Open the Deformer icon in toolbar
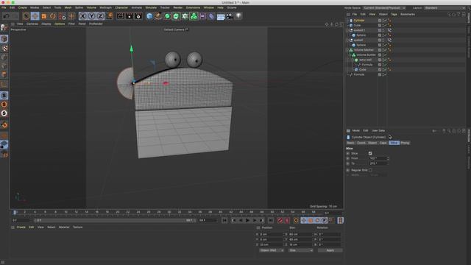 [211, 16]
